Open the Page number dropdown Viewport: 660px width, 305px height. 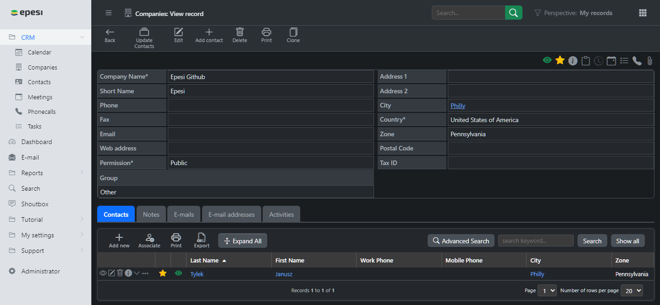click(547, 290)
